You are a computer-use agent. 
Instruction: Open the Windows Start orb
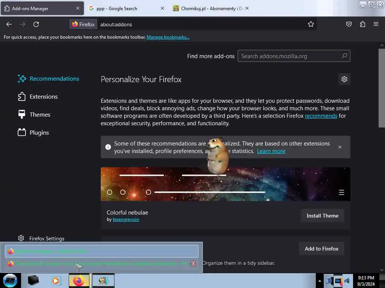point(10,280)
